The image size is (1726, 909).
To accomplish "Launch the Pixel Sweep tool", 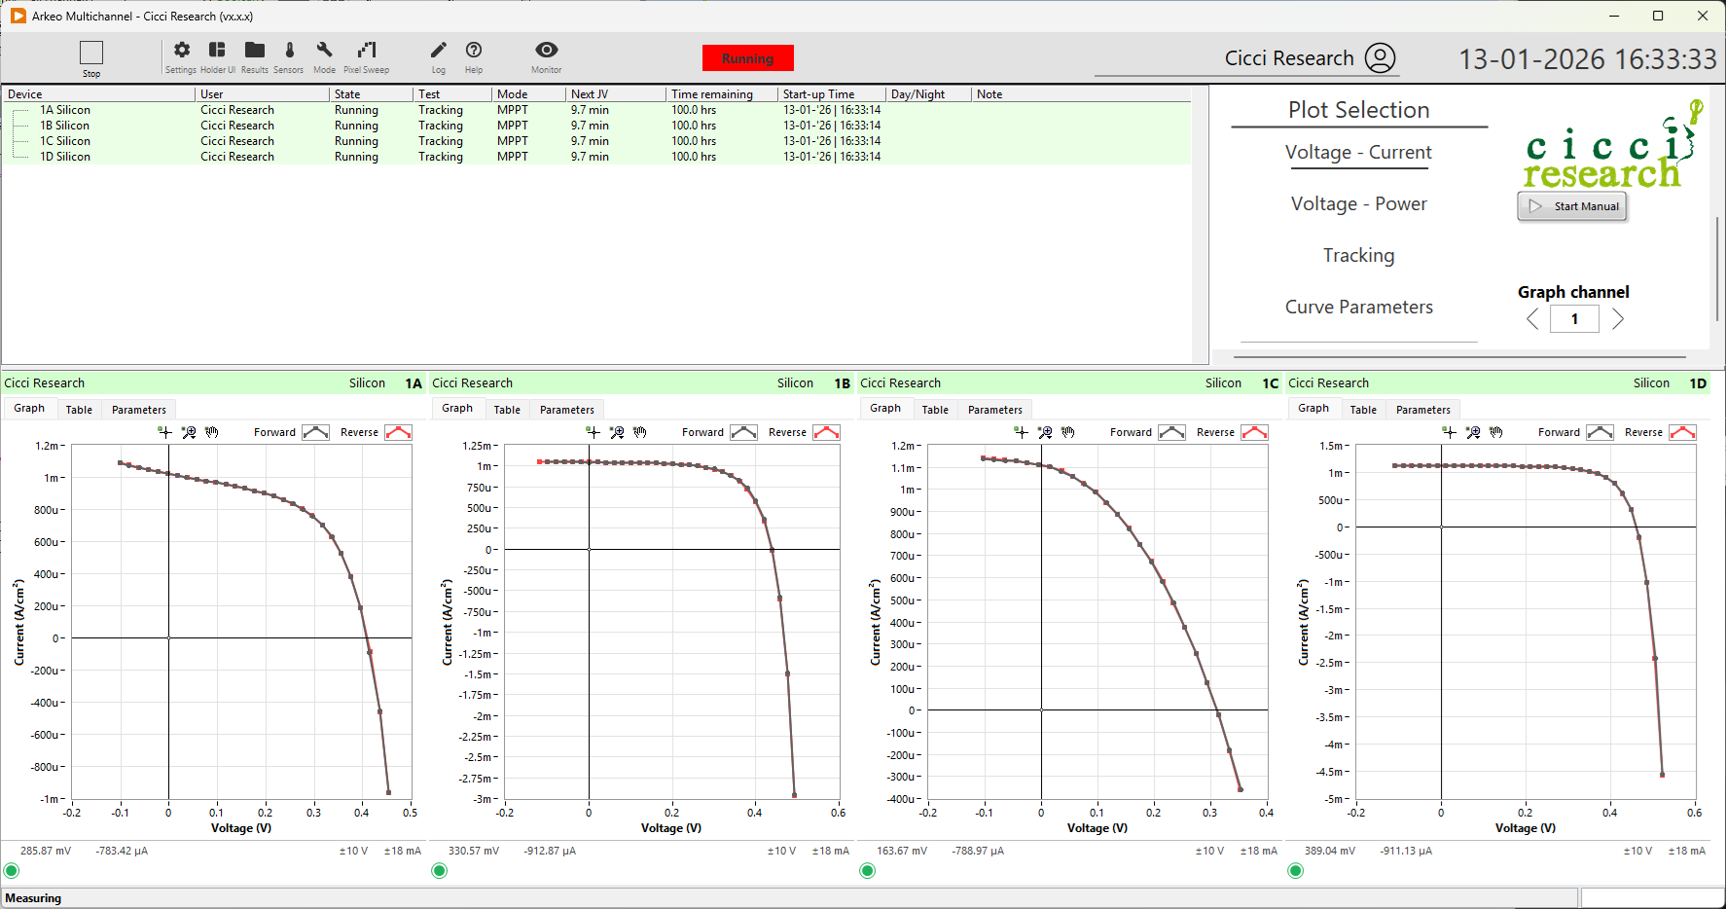I will point(366,52).
